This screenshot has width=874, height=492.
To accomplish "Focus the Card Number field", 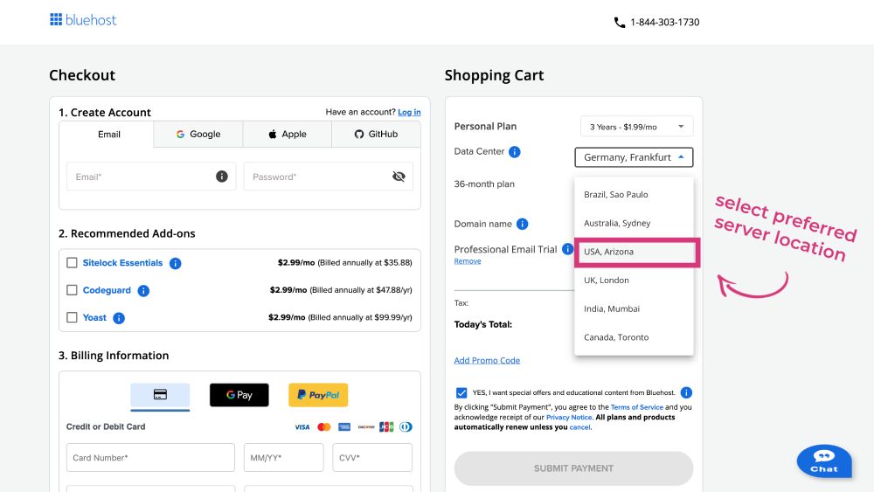I will pyautogui.click(x=150, y=457).
